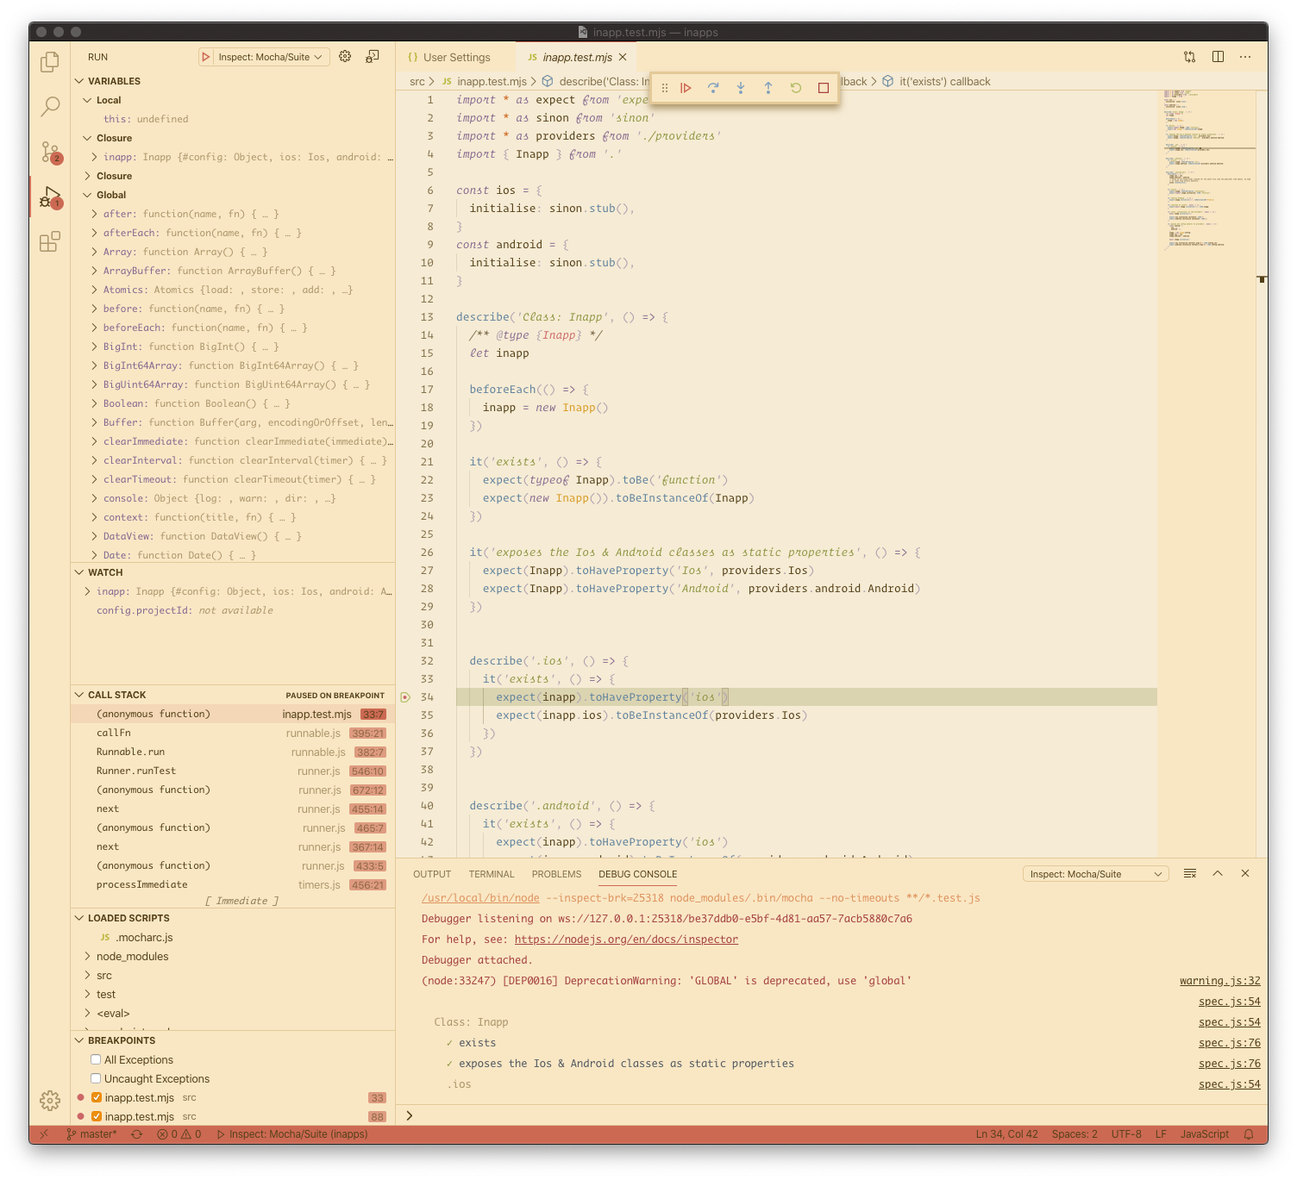Open the Extensions view
1297x1180 pixels.
[x=50, y=241]
